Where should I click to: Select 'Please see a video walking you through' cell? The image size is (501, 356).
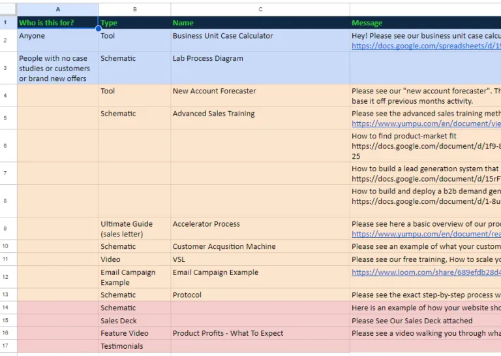point(425,333)
